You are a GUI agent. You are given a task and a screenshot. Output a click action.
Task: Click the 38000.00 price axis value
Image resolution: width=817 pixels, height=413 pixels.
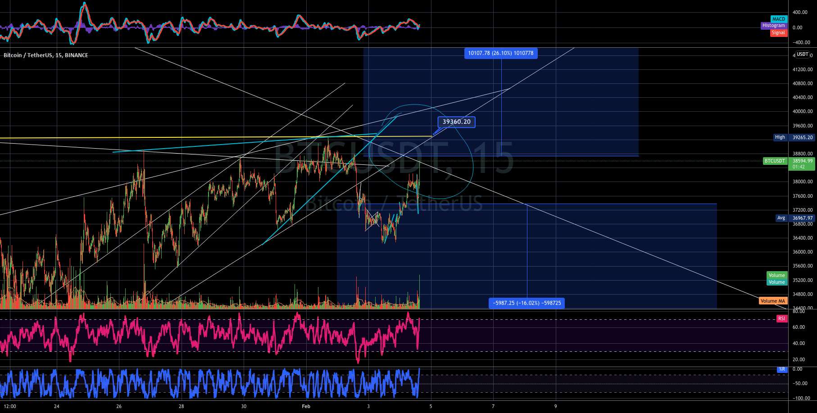coord(803,182)
